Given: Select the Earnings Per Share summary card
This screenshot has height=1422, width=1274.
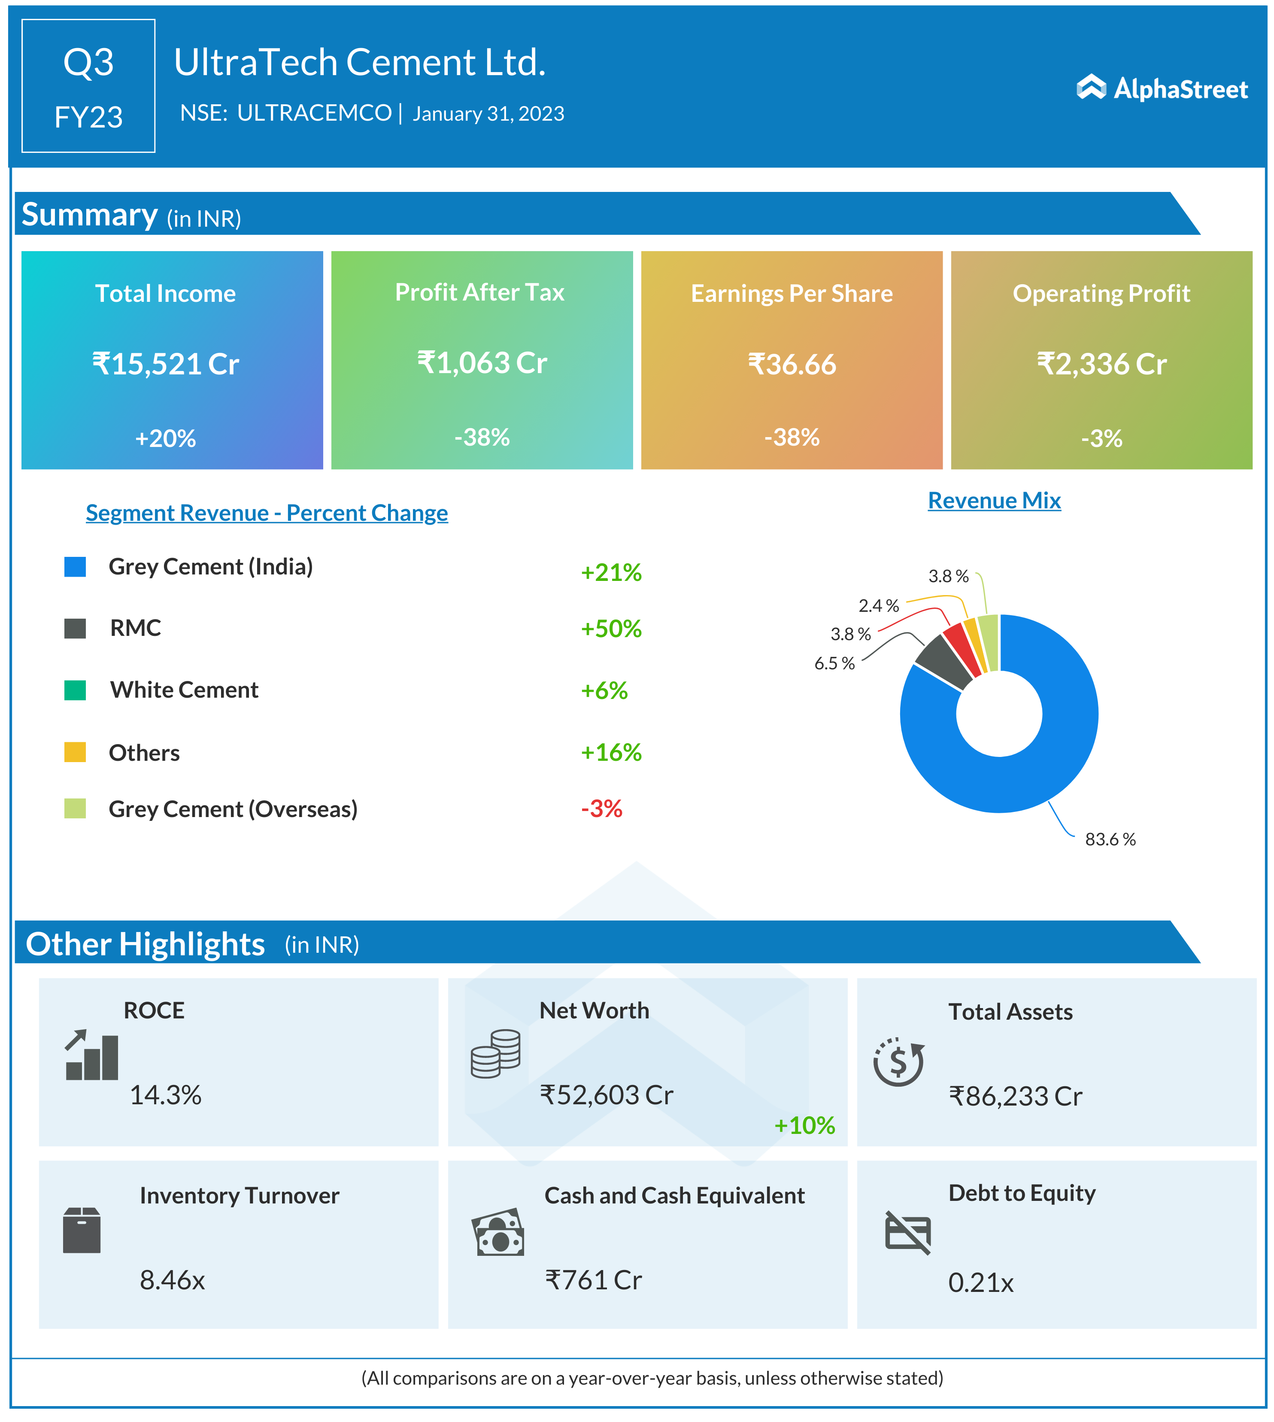Looking at the screenshot, I should pos(792,360).
